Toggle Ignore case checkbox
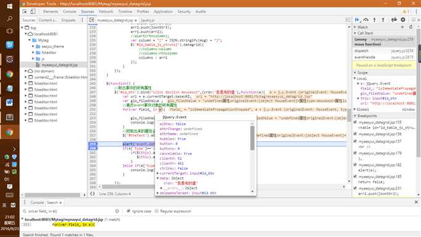This screenshot has height=237, width=421. (x=128, y=211)
